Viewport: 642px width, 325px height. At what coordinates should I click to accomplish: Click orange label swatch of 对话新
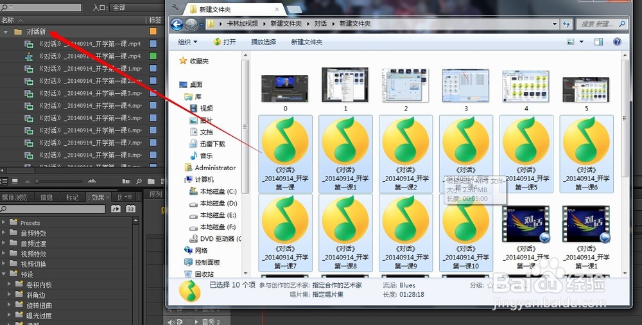pos(153,31)
